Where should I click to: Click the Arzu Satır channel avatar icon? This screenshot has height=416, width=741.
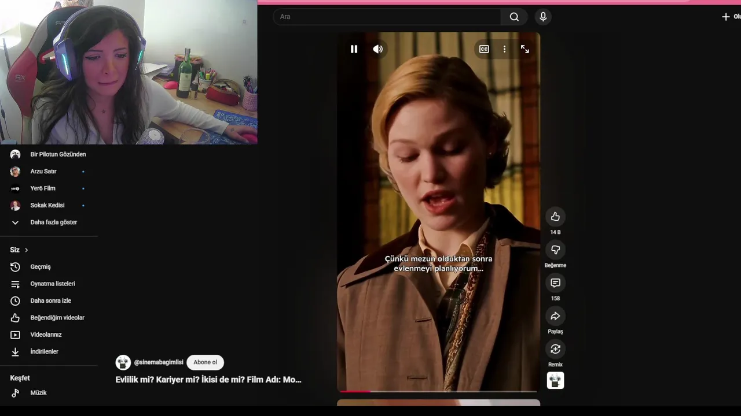click(15, 172)
